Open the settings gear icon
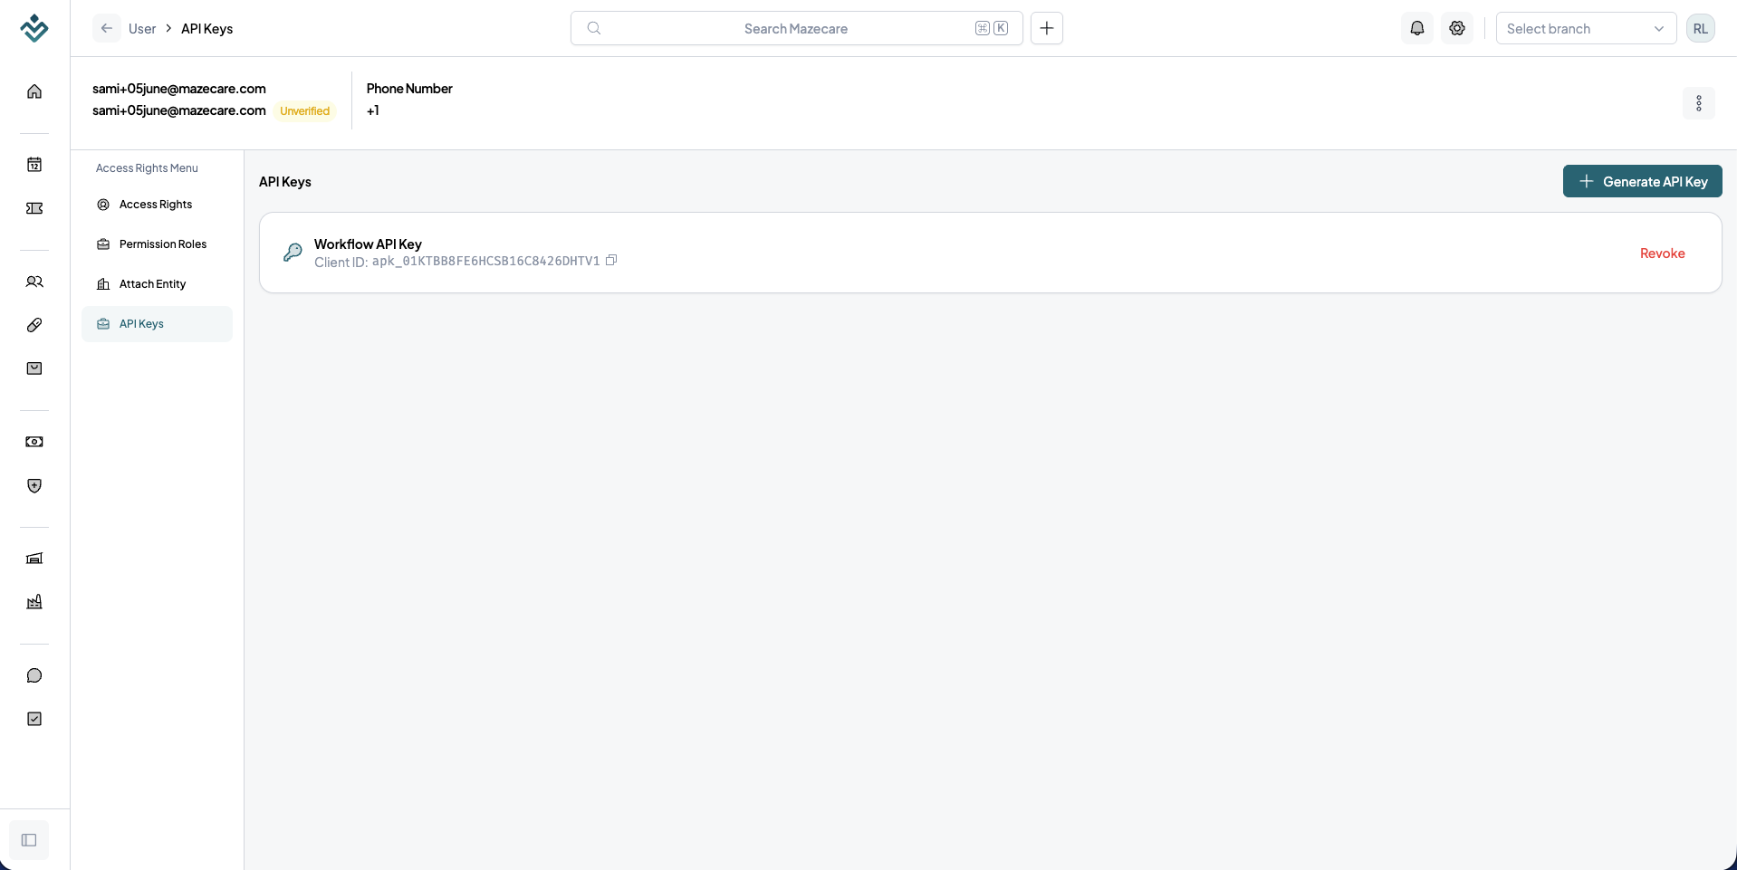Viewport: 1737px width, 870px height. [1457, 28]
